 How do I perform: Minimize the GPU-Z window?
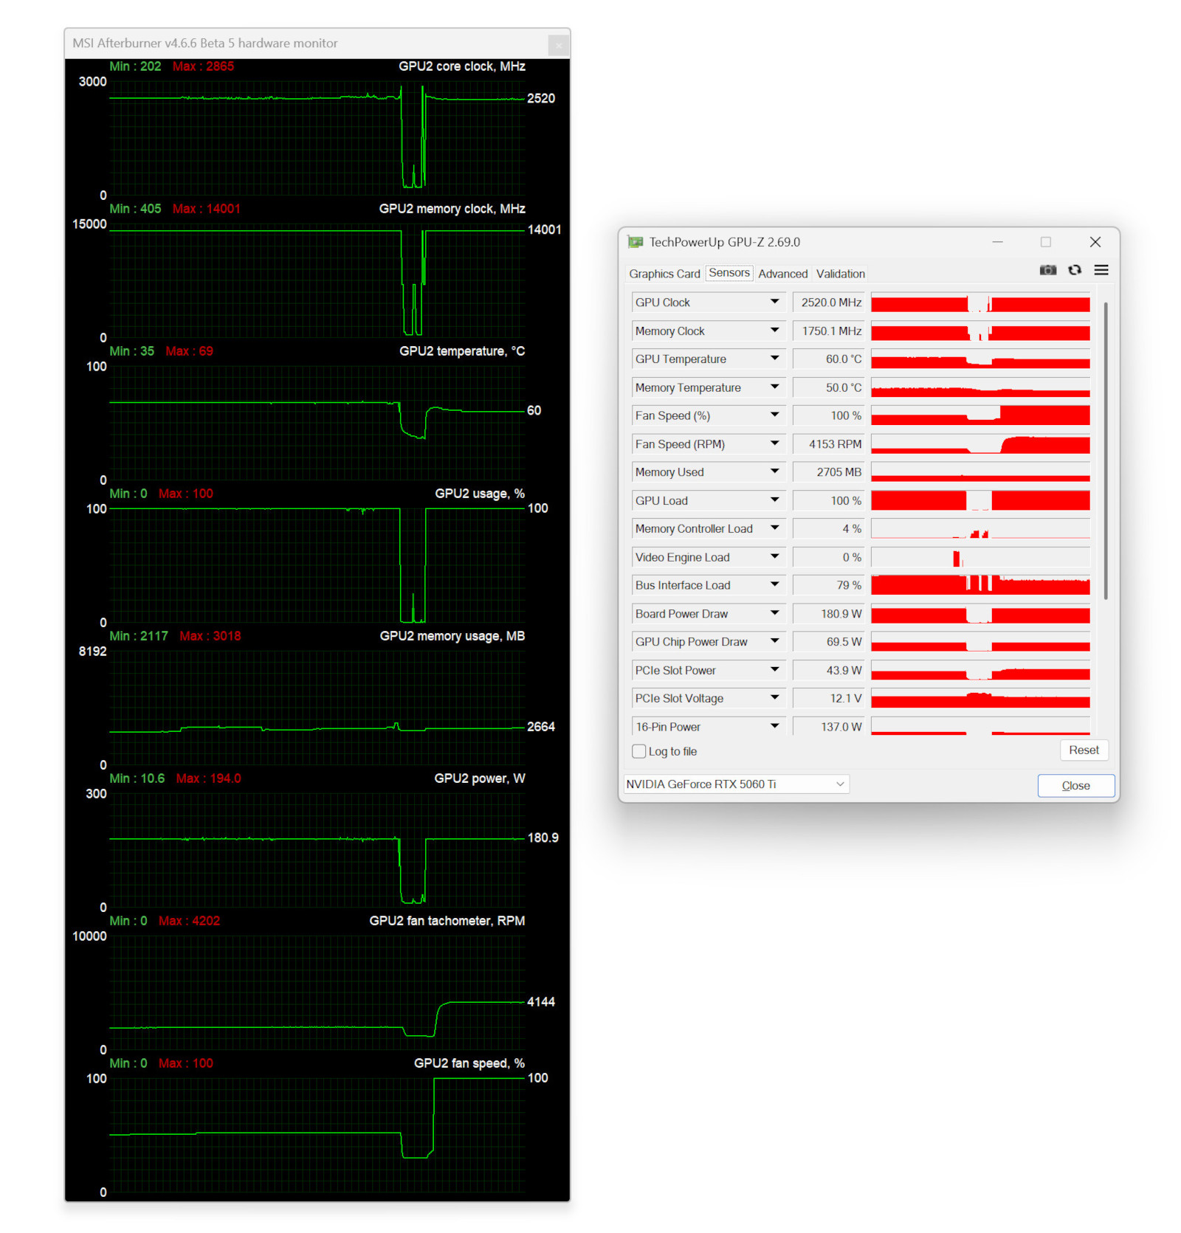click(996, 242)
